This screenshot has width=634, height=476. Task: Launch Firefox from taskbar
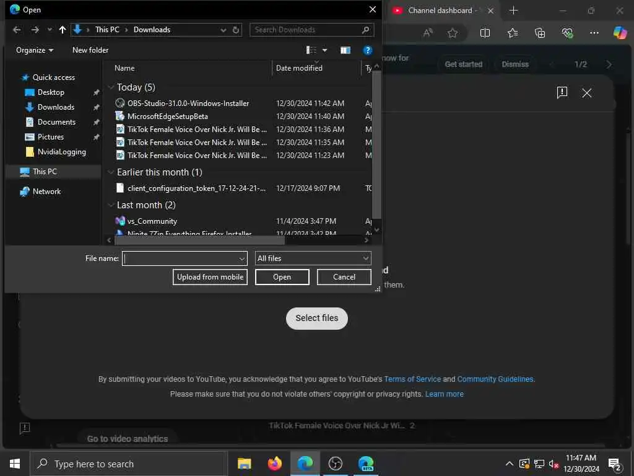click(x=274, y=464)
